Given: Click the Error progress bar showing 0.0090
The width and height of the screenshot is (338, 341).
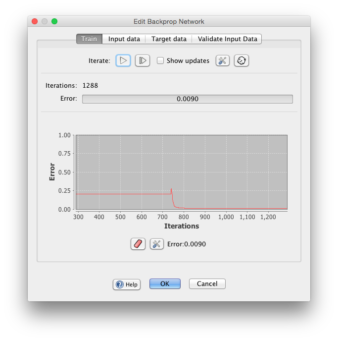Looking at the screenshot, I should (x=187, y=99).
